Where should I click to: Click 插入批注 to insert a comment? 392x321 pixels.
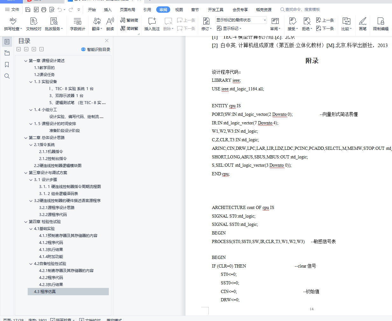coord(152,24)
